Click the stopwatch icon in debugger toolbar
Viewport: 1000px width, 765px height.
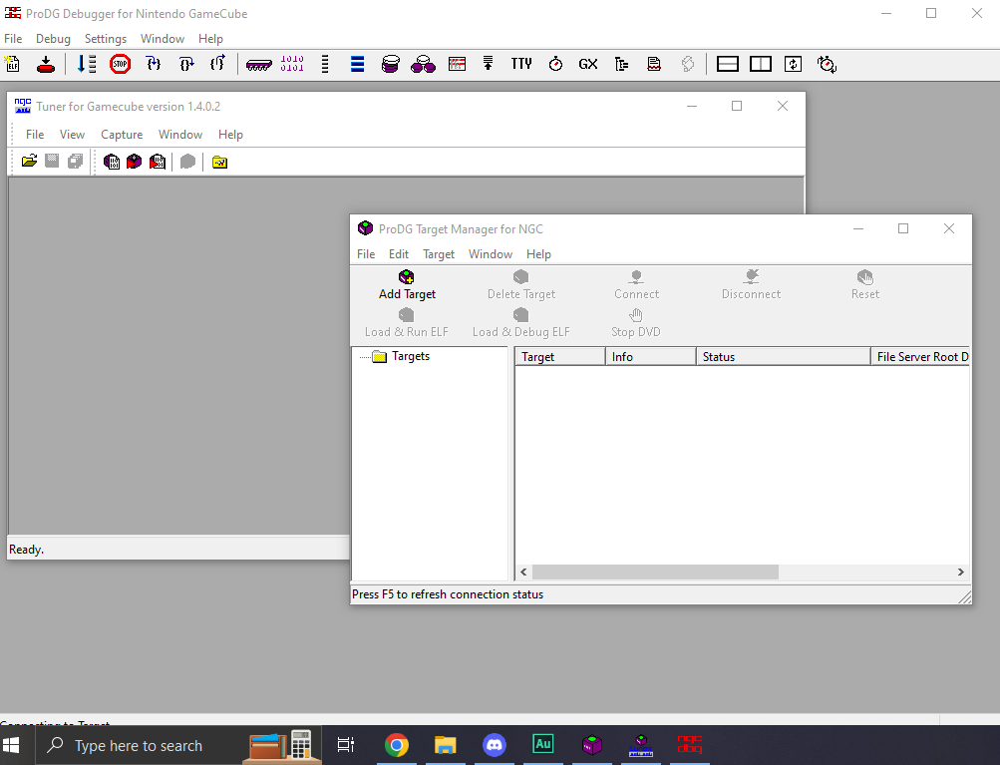tap(555, 64)
